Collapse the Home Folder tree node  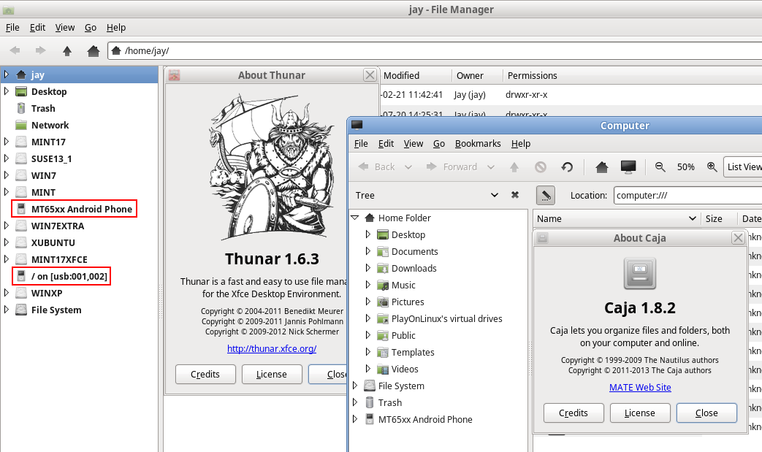pyautogui.click(x=355, y=218)
